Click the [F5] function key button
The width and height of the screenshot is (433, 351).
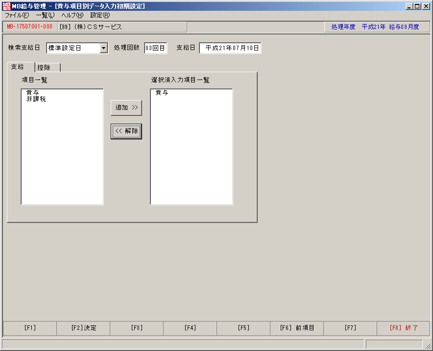pyautogui.click(x=243, y=328)
